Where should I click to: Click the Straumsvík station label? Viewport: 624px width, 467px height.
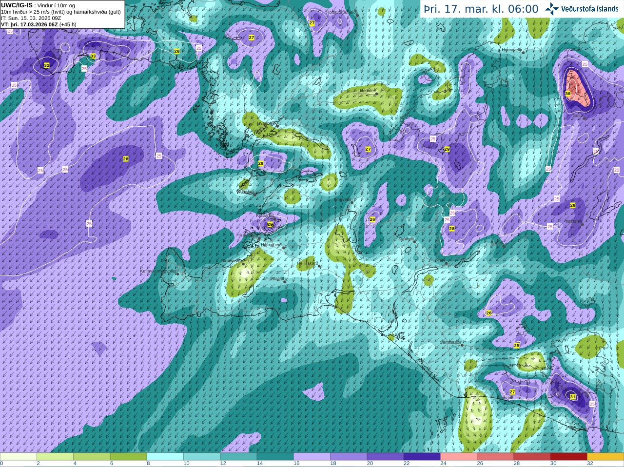[x=231, y=261]
